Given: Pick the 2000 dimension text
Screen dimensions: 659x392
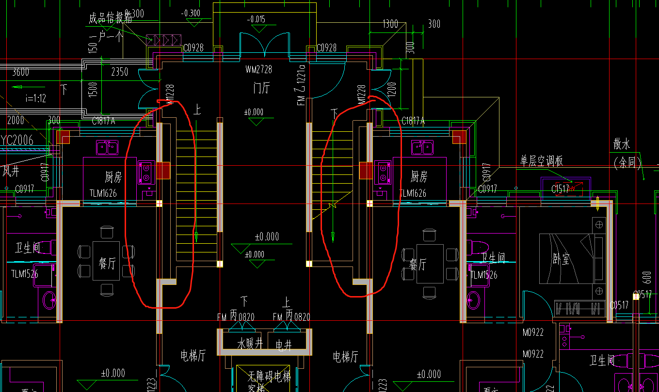Looking at the screenshot, I should pyautogui.click(x=16, y=120).
